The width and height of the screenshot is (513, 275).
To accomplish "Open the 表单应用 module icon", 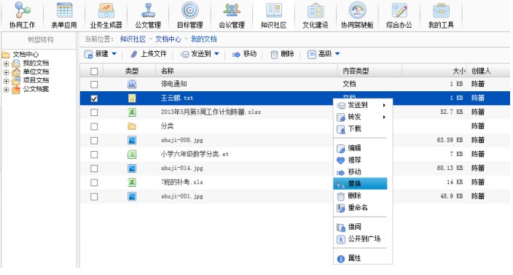I will tap(64, 10).
